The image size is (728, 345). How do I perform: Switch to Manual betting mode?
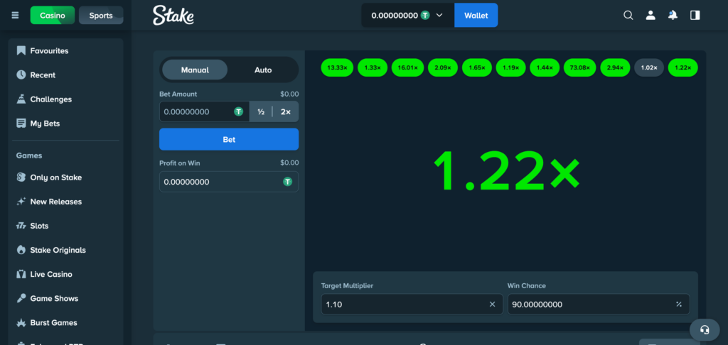coord(195,70)
